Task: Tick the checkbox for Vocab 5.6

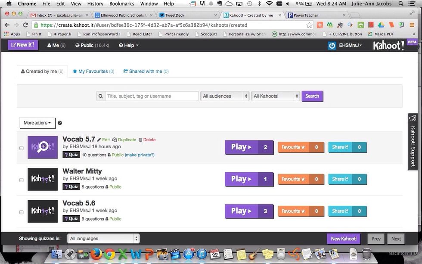Action: (22, 212)
